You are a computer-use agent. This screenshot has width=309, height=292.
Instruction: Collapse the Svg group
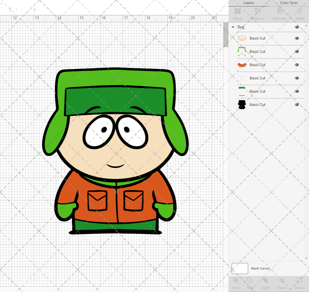click(x=233, y=27)
